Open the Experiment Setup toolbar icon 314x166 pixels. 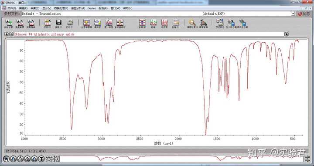pos(8,24)
